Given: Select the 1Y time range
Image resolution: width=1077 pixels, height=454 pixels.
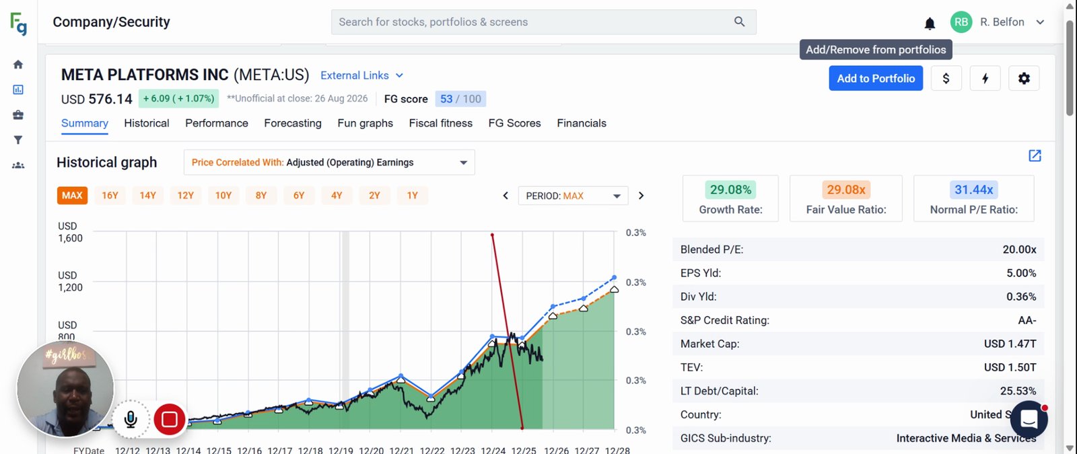Looking at the screenshot, I should [x=412, y=196].
